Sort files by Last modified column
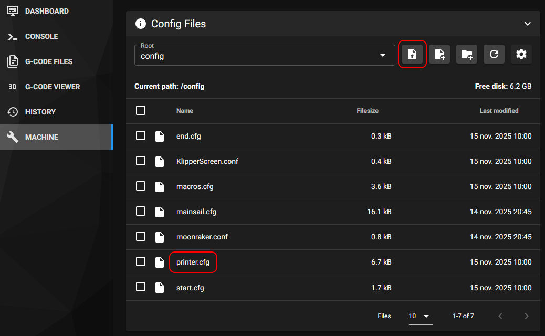The height and width of the screenshot is (336, 545). click(x=499, y=111)
